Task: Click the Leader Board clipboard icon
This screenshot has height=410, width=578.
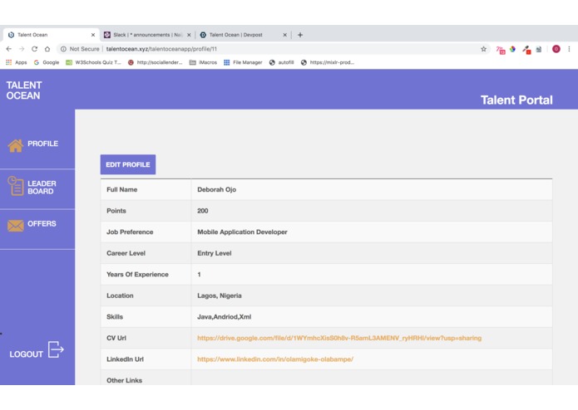Action: click(16, 186)
